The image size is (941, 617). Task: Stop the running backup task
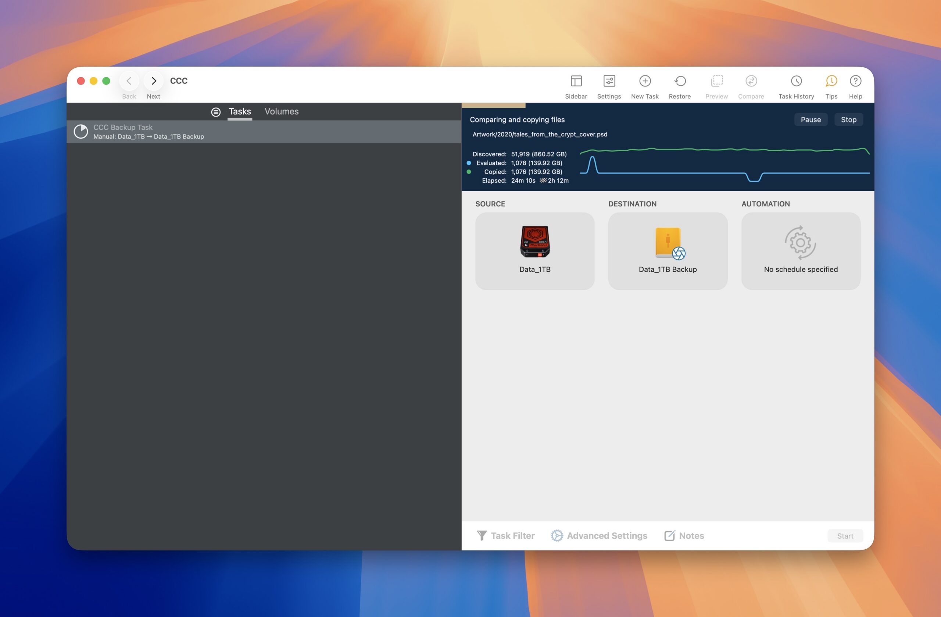point(848,120)
